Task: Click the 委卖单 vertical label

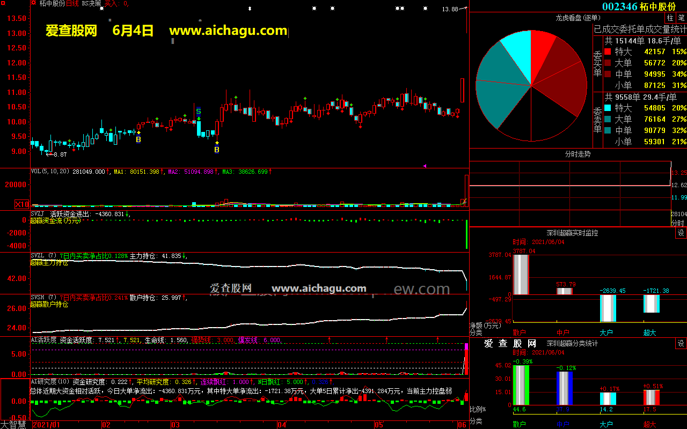Action: coord(598,119)
